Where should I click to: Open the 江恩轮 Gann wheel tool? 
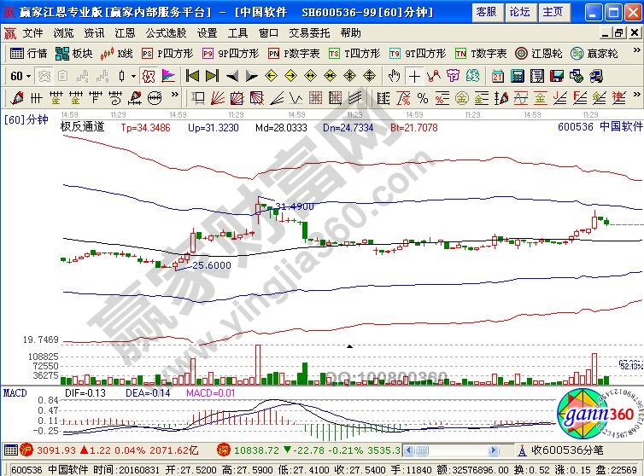tap(537, 53)
